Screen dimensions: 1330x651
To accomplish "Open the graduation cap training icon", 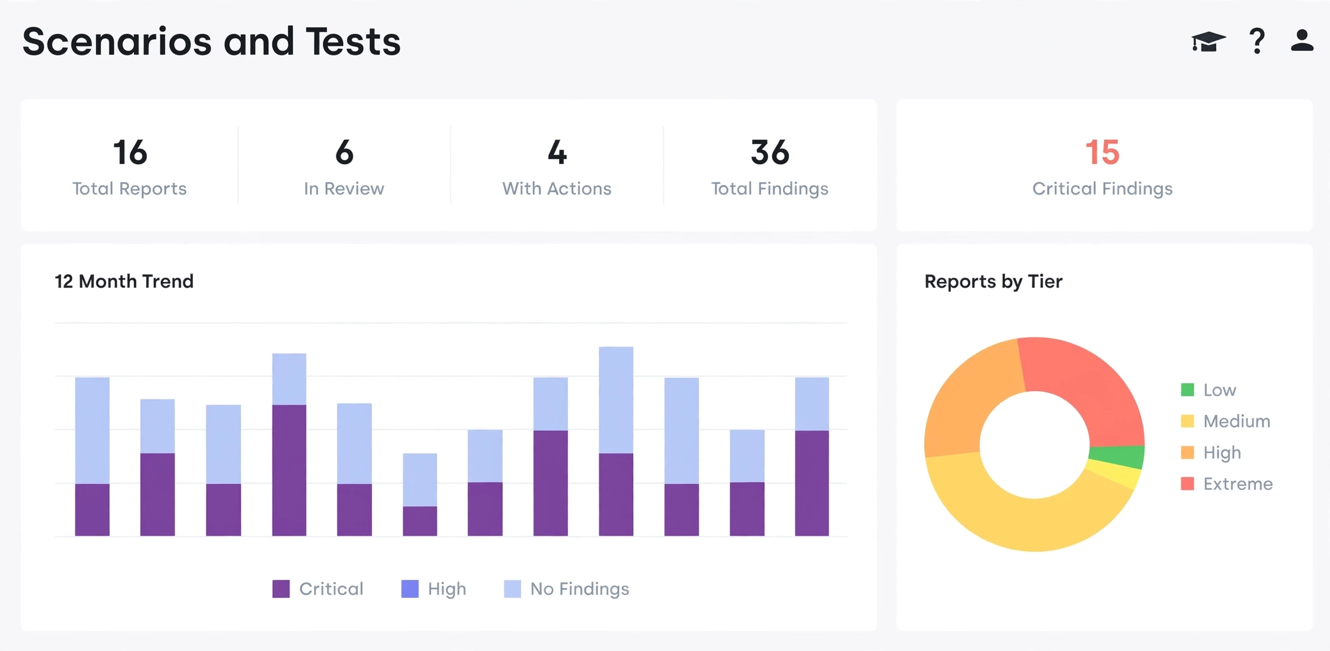I will 1208,41.
